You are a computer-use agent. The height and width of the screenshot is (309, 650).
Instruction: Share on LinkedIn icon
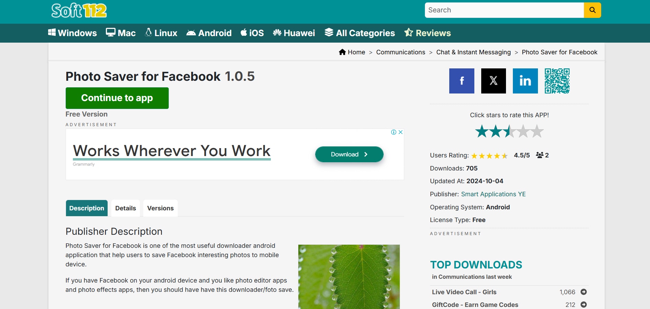point(525,81)
